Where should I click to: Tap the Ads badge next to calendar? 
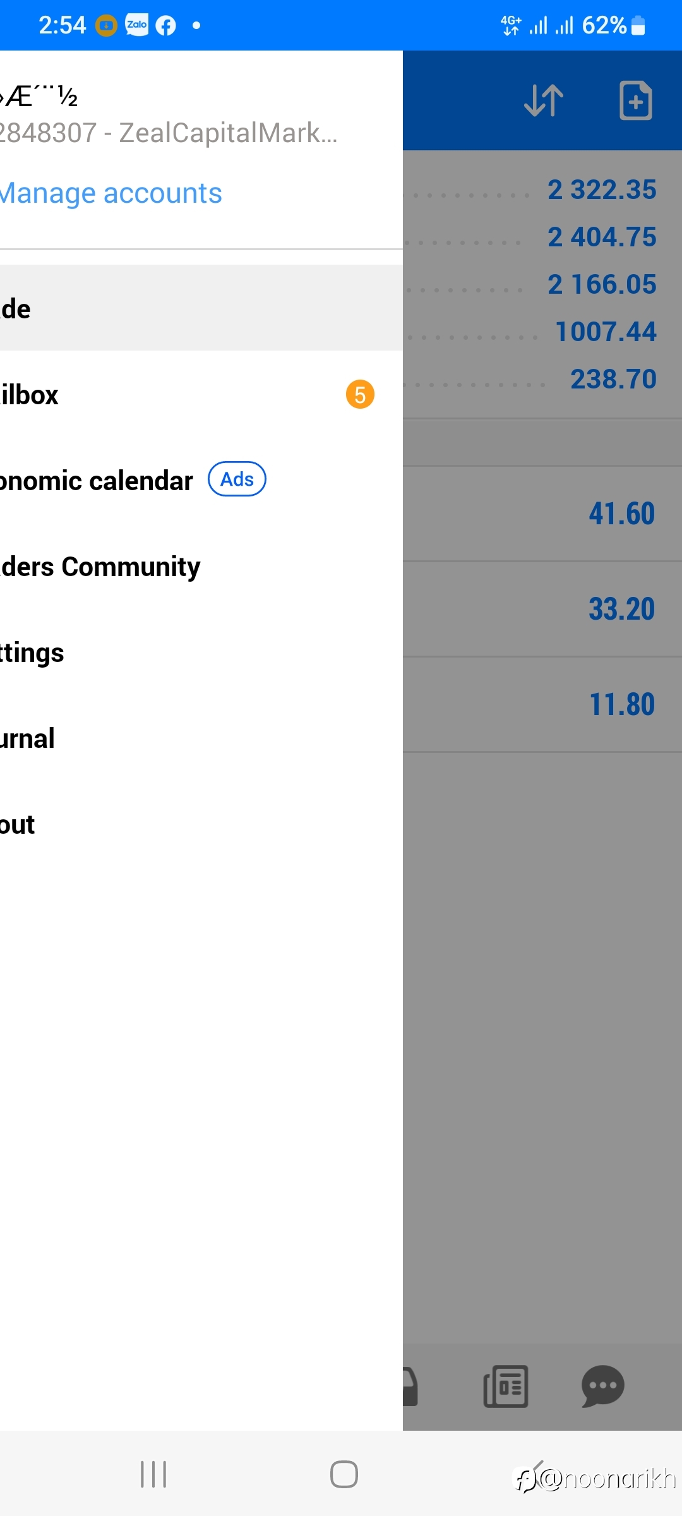click(x=237, y=479)
